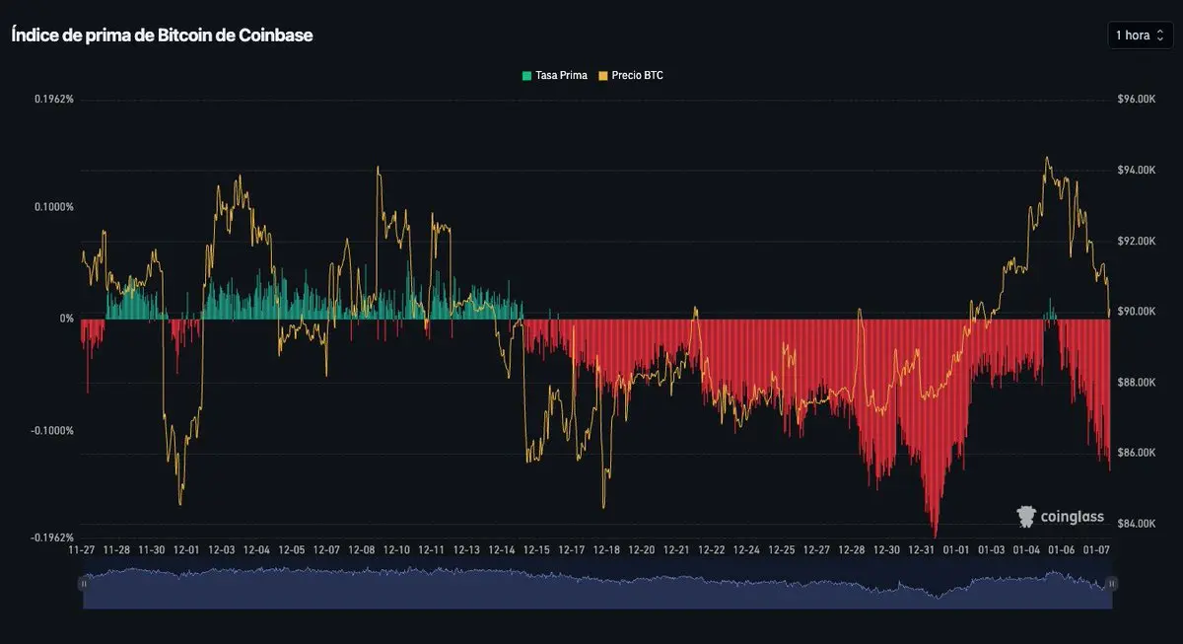This screenshot has width=1183, height=644.
Task: Click the 11-27 date label on the x-axis
Action: coord(82,549)
